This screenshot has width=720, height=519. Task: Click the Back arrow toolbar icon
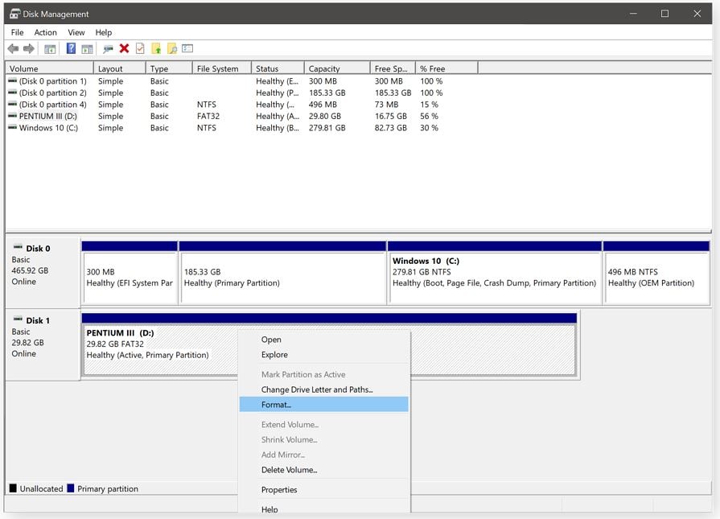click(x=14, y=49)
